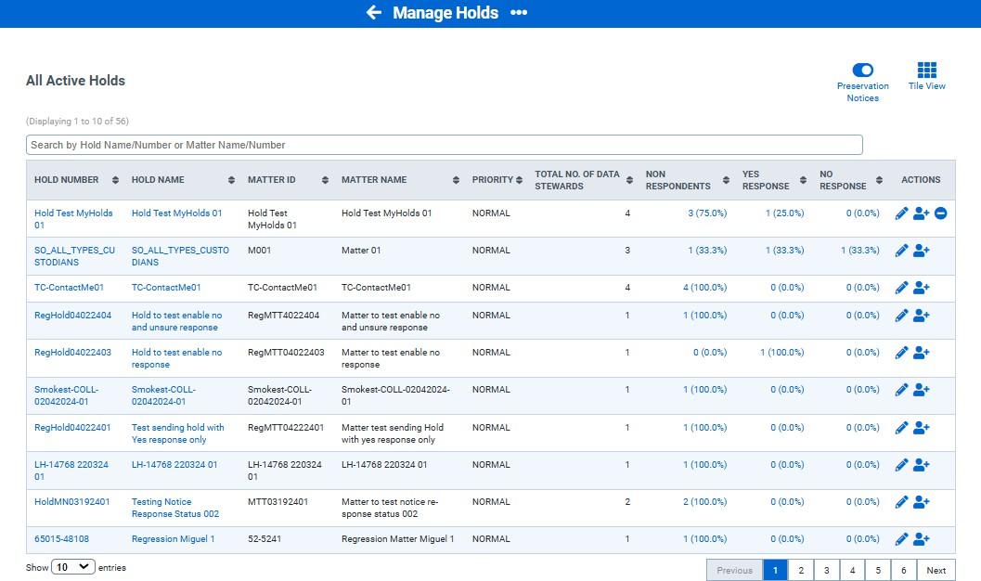Click the Previous page button

tap(734, 571)
